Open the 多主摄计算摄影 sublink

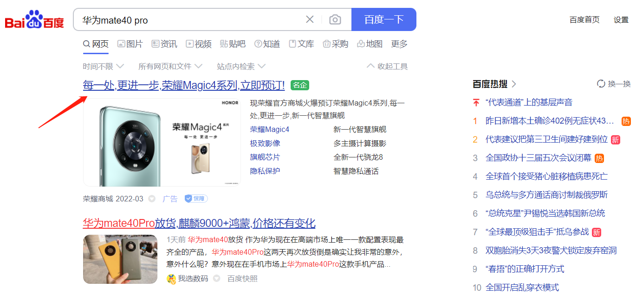click(x=360, y=144)
